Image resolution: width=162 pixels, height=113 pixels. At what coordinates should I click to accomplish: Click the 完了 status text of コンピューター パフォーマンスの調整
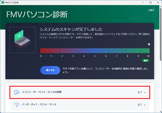[x=140, y=93]
